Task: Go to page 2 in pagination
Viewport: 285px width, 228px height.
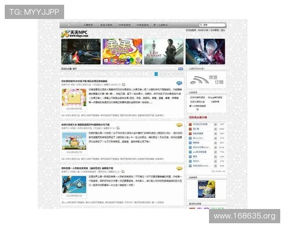Action: 161,74
